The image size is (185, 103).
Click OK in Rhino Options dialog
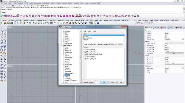104,82
